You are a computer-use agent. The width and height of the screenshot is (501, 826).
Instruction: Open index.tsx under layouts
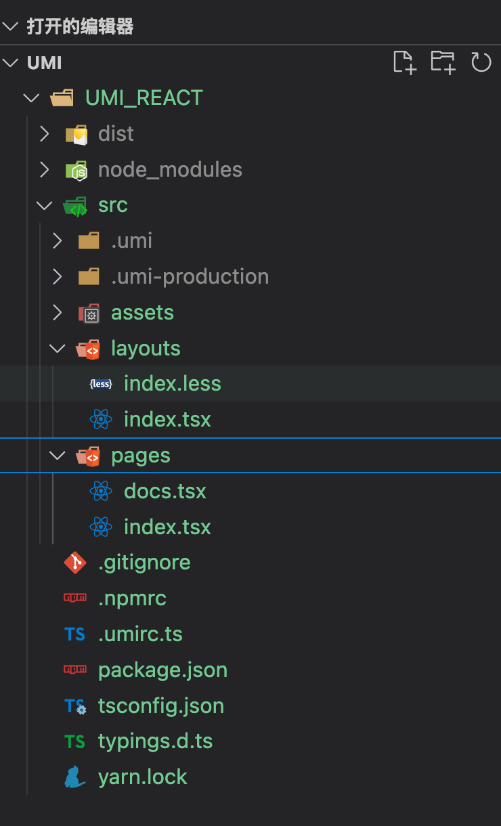167,420
